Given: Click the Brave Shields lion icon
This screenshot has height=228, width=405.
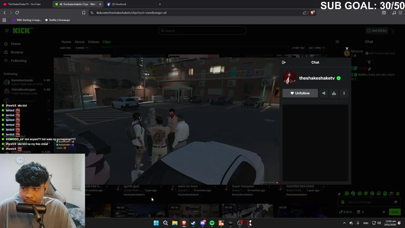Looking at the screenshot, I should coord(312,13).
